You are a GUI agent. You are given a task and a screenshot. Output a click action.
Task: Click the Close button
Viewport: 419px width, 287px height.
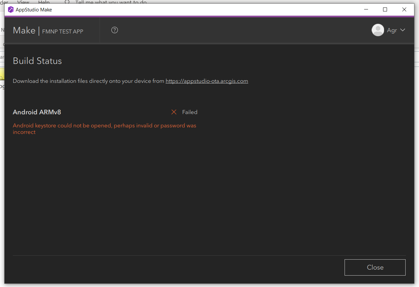pos(375,267)
